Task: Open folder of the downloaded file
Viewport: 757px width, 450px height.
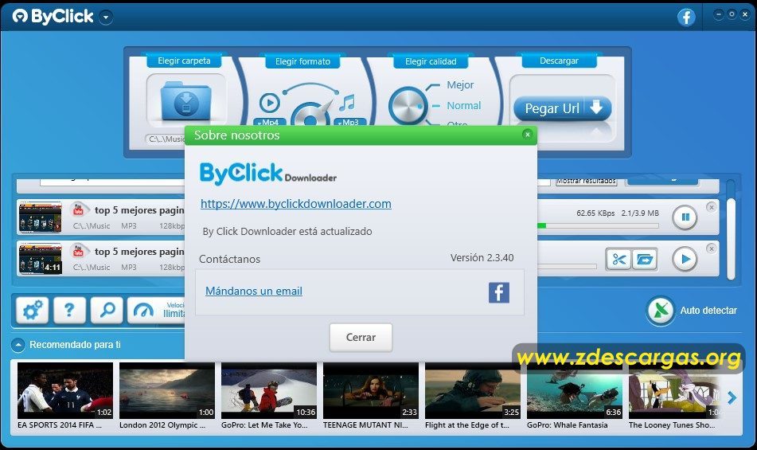Action: pyautogui.click(x=644, y=260)
